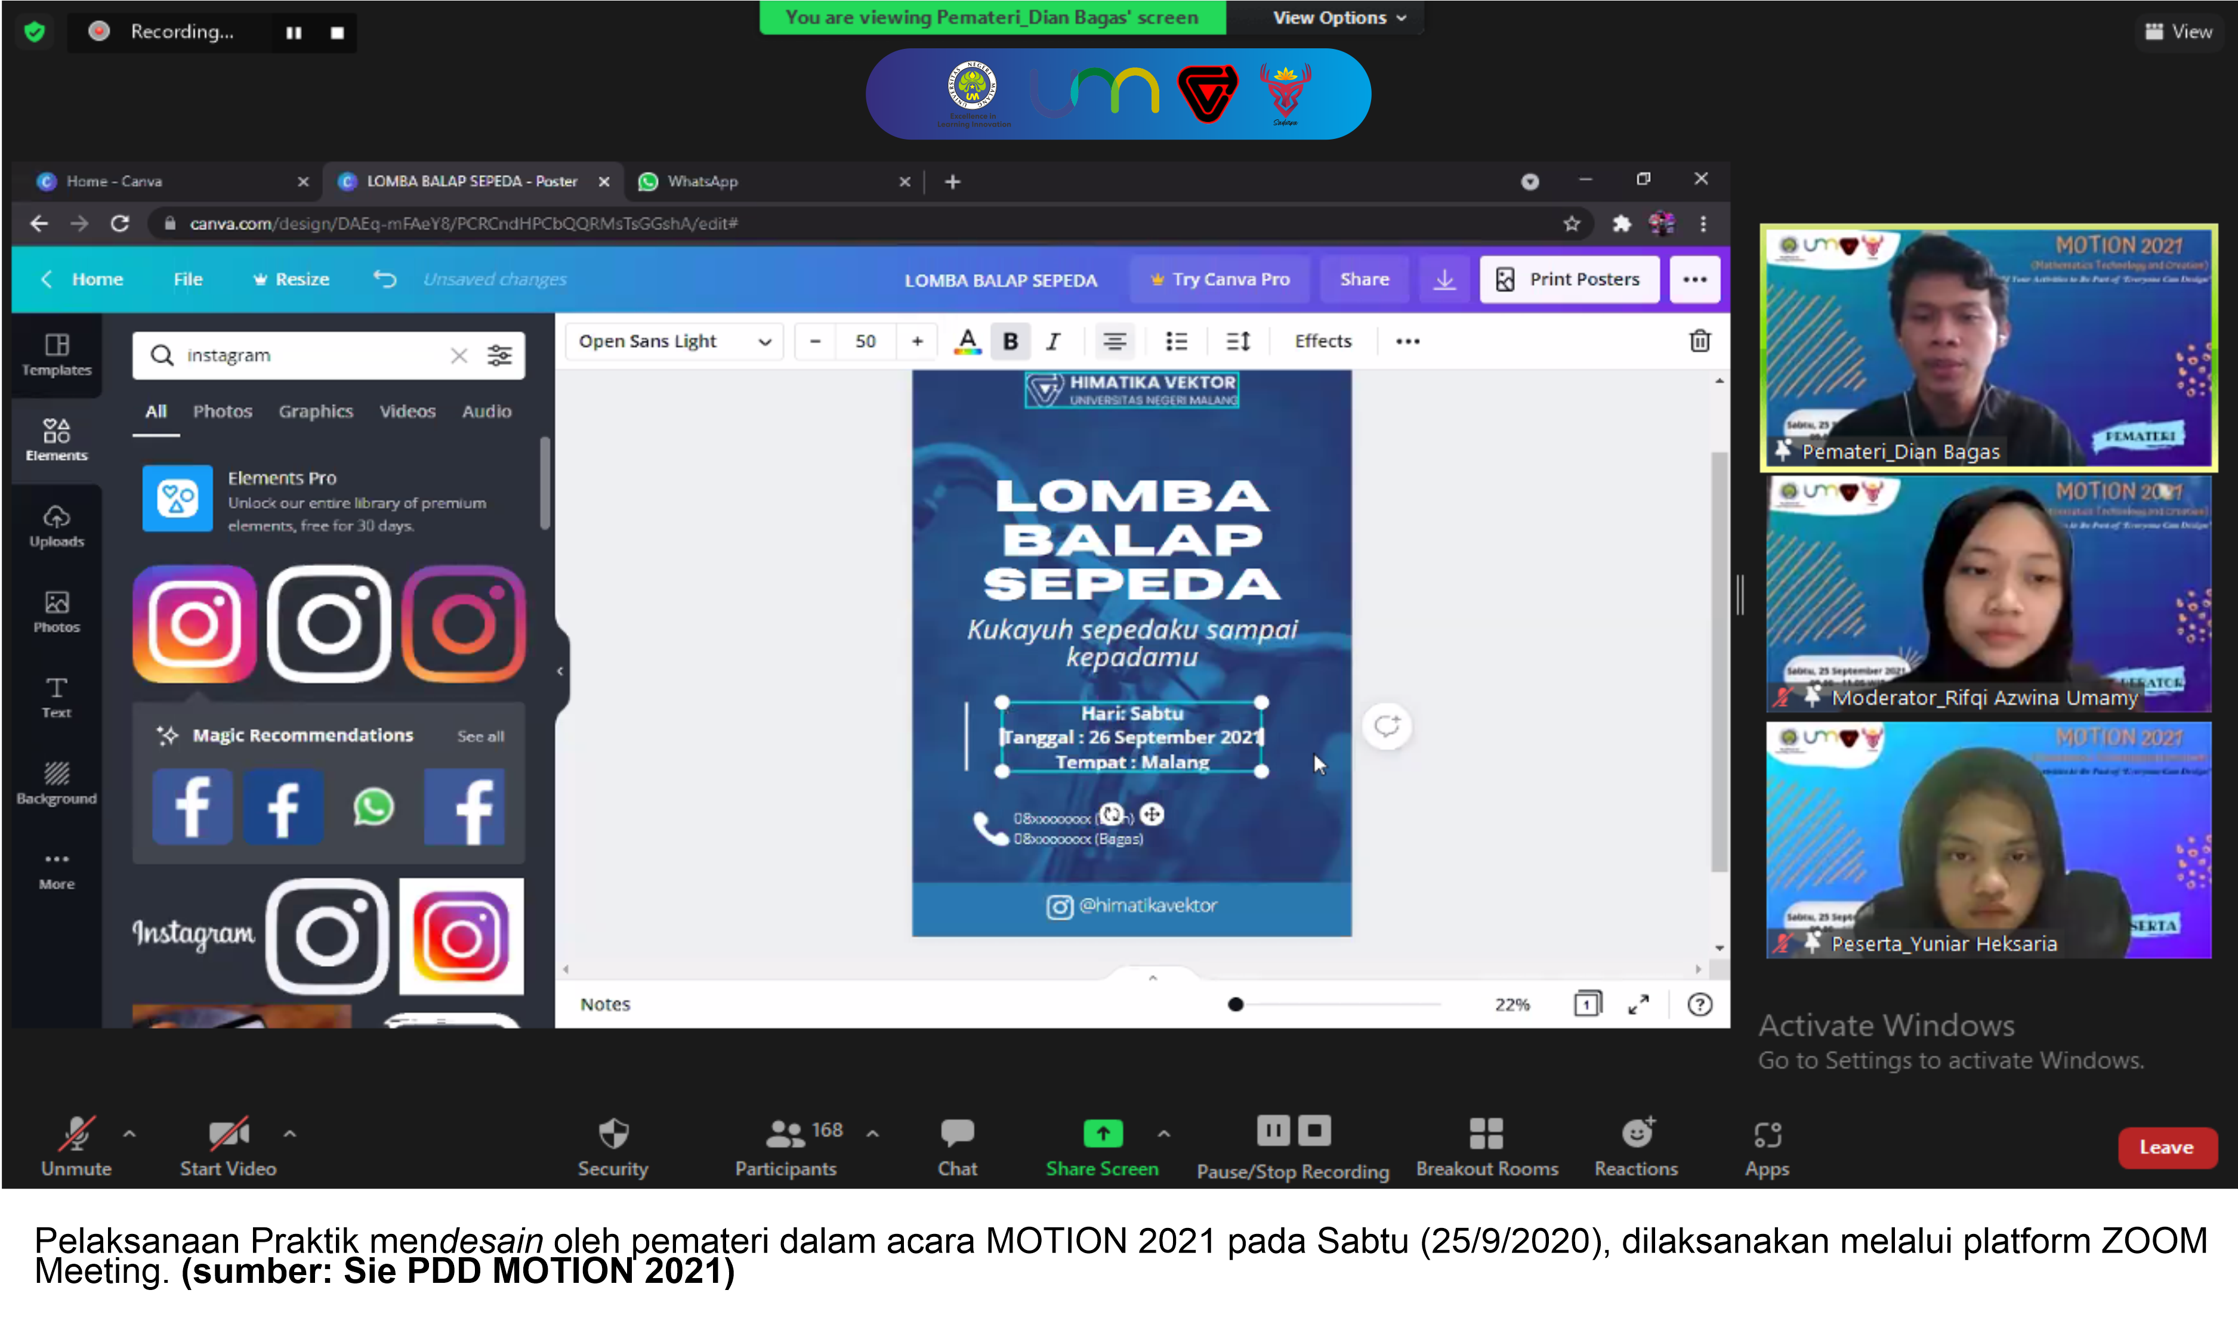Click Print Posters button
The height and width of the screenshot is (1324, 2238).
tap(1569, 279)
